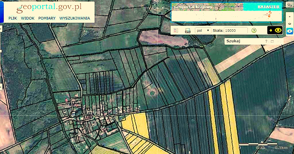This screenshot has height=154, width=294.
Task: Open the PLIK menu
Action: tap(13, 18)
